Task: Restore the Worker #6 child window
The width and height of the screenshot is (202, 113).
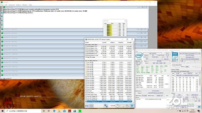Action: point(141,33)
